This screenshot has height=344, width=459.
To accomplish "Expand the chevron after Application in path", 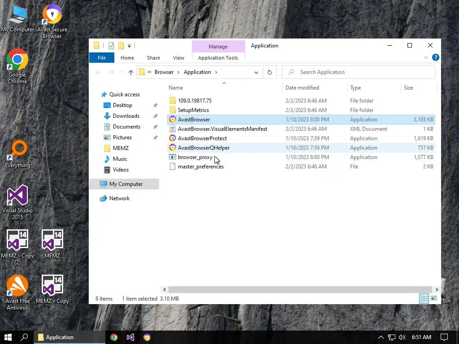I will [x=216, y=72].
